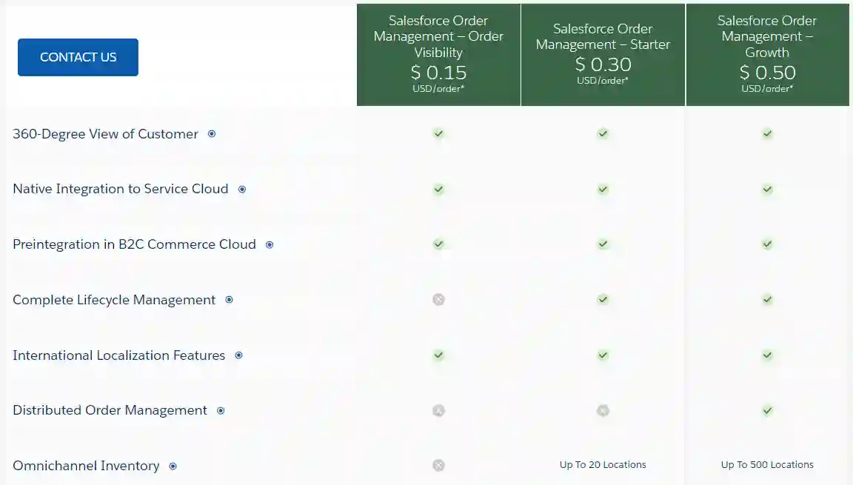Click Starter checkmark for Preintegration in B2C Commerce
Screen dimensions: 853x485
click(x=603, y=244)
